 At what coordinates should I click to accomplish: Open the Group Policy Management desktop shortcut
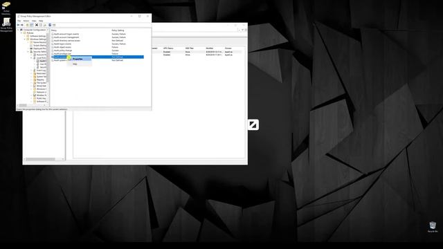click(x=6, y=25)
